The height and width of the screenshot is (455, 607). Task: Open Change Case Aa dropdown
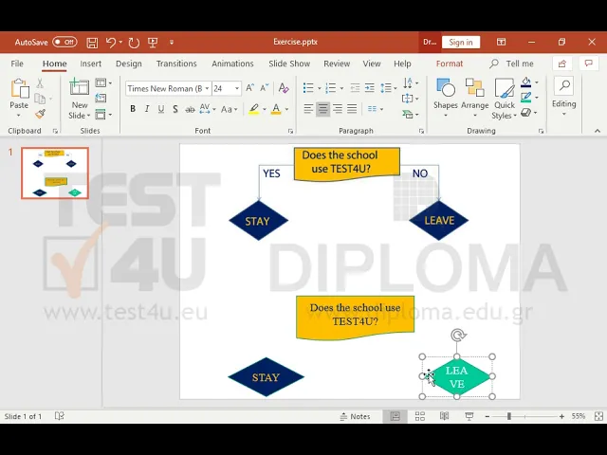click(229, 110)
